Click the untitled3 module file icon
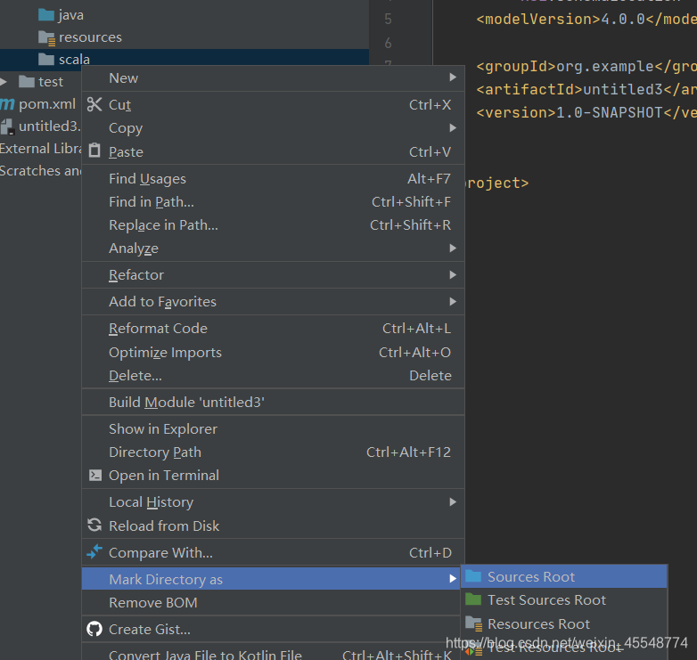This screenshot has width=697, height=660. tap(7, 127)
